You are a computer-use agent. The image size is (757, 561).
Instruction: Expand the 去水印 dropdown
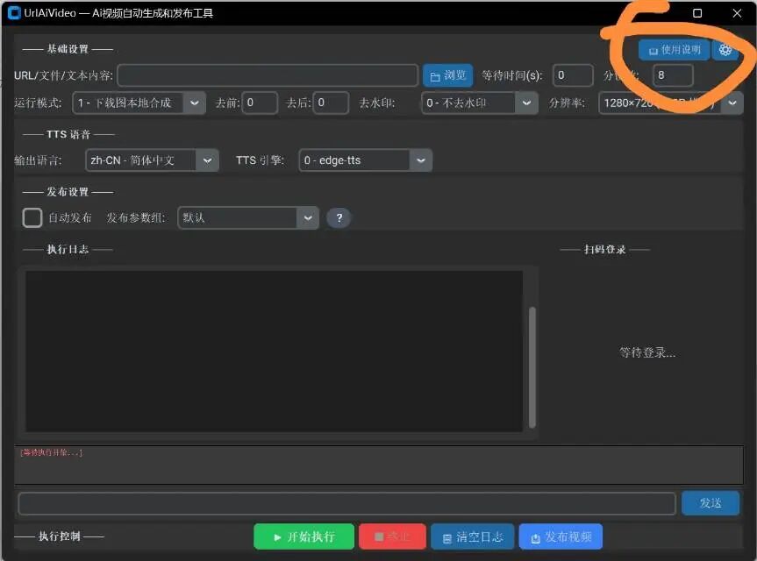(480, 103)
